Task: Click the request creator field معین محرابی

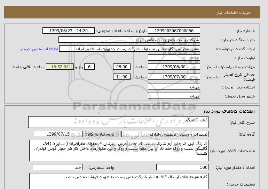Action: point(129,49)
